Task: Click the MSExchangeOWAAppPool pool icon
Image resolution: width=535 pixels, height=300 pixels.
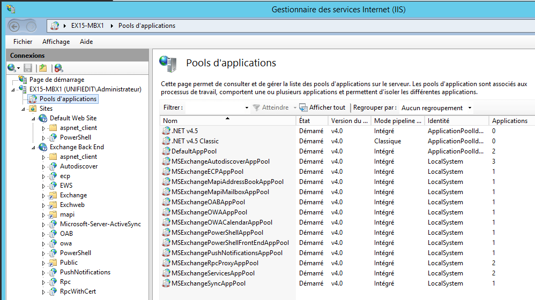Action: [x=166, y=212]
